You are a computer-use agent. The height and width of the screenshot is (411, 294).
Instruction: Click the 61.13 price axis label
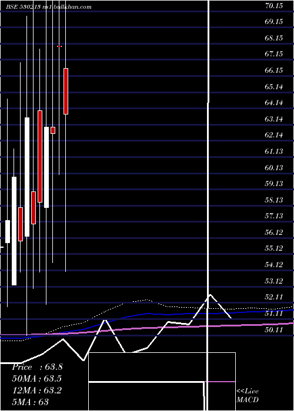click(x=274, y=151)
